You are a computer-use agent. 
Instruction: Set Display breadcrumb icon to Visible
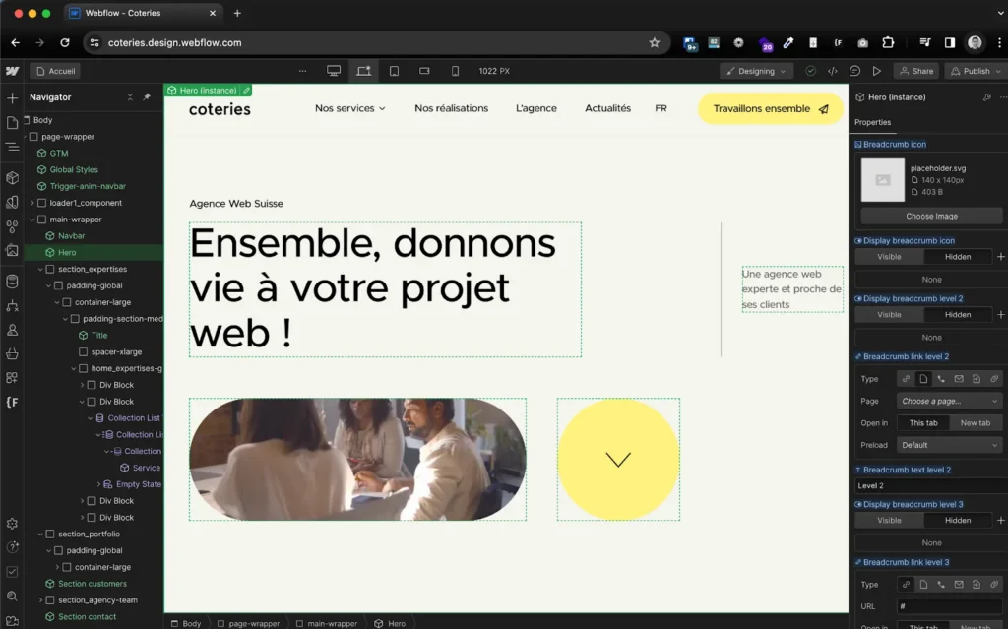(x=889, y=256)
